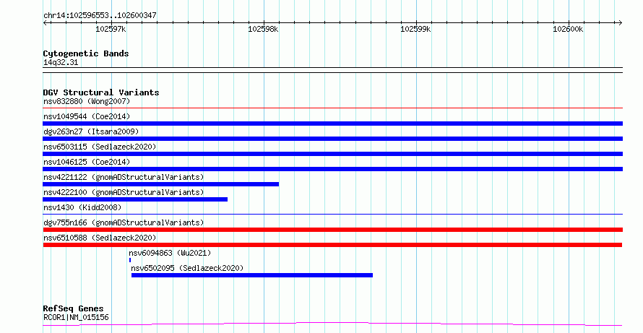Open nsv6503115 (Sedlazeck2020) label
643x333 pixels.
(100, 147)
